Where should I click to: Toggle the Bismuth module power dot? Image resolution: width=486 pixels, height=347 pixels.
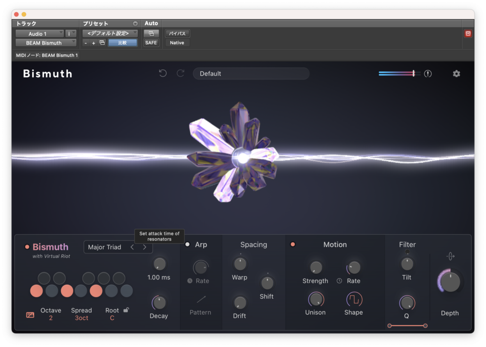pyautogui.click(x=27, y=247)
